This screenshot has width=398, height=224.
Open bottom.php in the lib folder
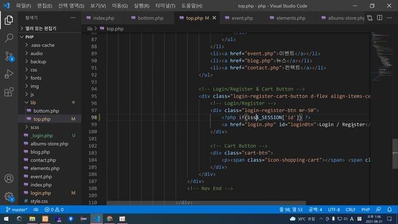[50, 111]
